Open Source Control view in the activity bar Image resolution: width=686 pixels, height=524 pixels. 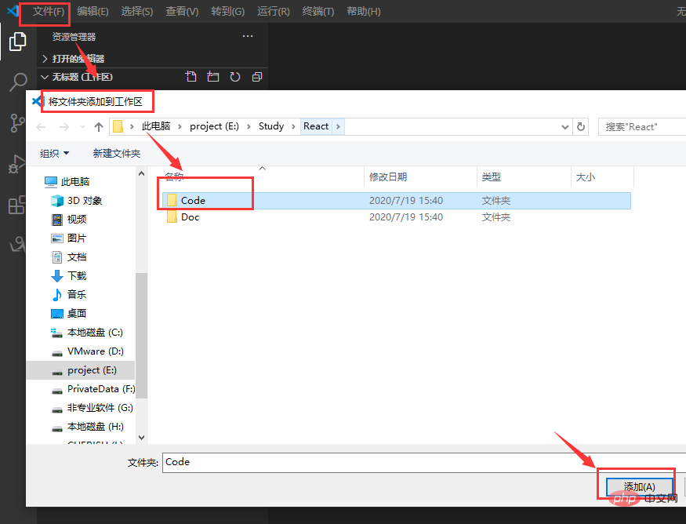17,123
